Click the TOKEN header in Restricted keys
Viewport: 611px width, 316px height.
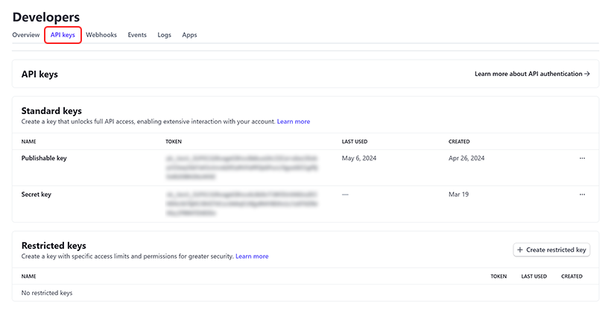tap(498, 276)
